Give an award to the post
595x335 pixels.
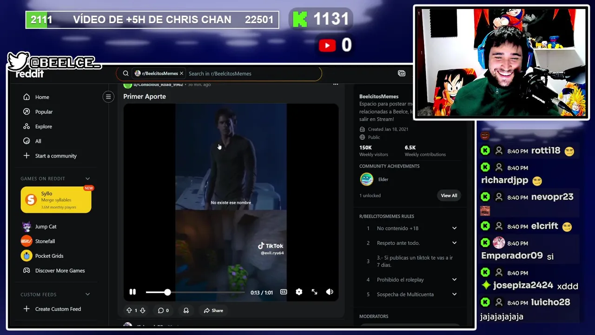[186, 310]
